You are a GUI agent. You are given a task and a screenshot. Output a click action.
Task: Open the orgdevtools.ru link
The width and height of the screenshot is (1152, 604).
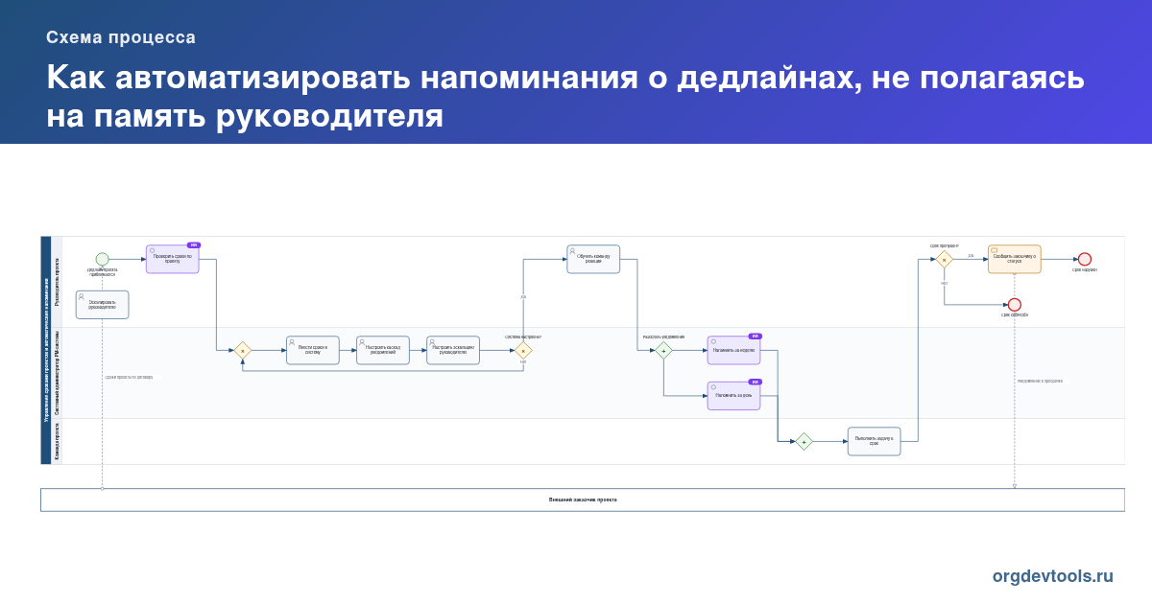[x=1053, y=576]
